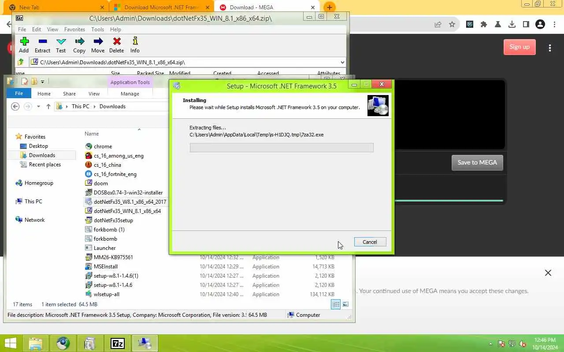Image resolution: width=564 pixels, height=352 pixels.
Task: Click the Info icon in 7-Zip
Action: click(135, 42)
